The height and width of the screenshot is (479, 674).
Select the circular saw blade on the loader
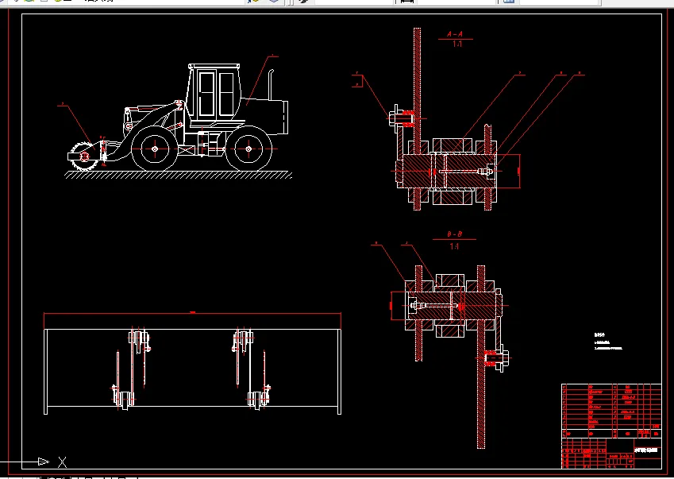(x=84, y=156)
